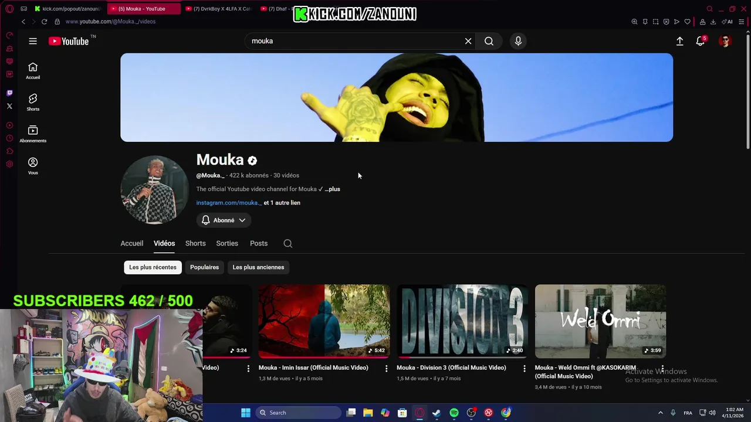This screenshot has height=422, width=751.
Task: Play the Weld Ommi thumbnail
Action: pos(600,321)
